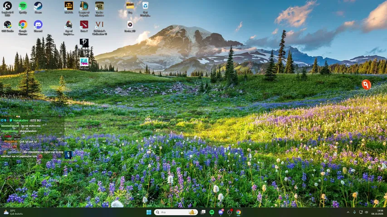Open the OBS Studio desktop shortcut
This screenshot has width=387, height=217.
(7, 26)
